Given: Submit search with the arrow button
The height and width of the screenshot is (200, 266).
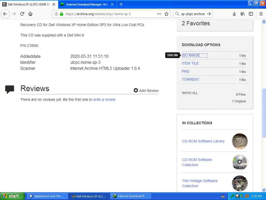Looking at the screenshot, I should pyautogui.click(x=209, y=14).
